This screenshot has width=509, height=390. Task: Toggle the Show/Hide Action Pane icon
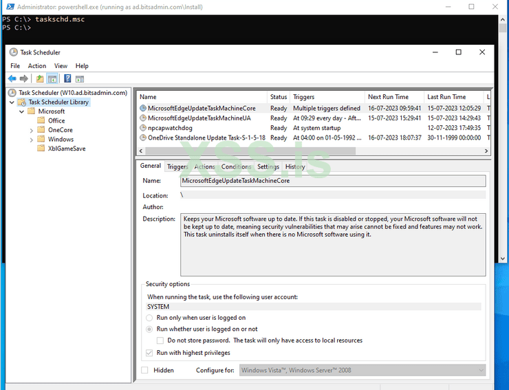(x=80, y=78)
